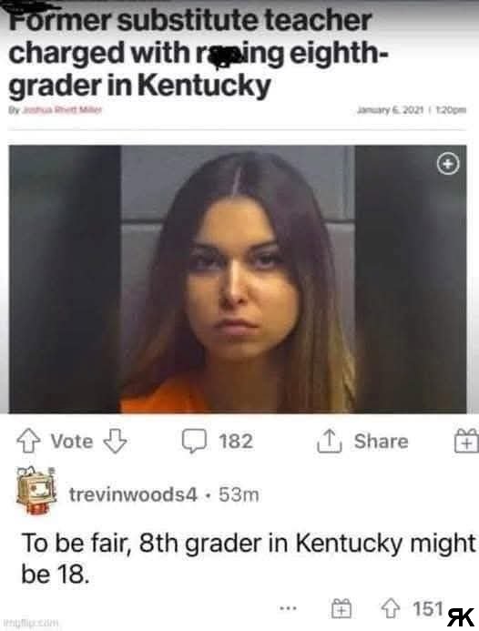This screenshot has height=631, width=479.
Task: Tap the 53m comment timestamp
Action: pyautogui.click(x=239, y=494)
